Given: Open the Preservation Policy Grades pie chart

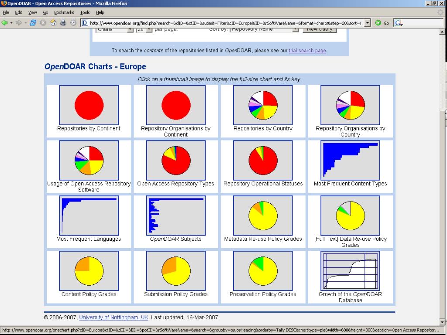Looking at the screenshot, I should [263, 270].
